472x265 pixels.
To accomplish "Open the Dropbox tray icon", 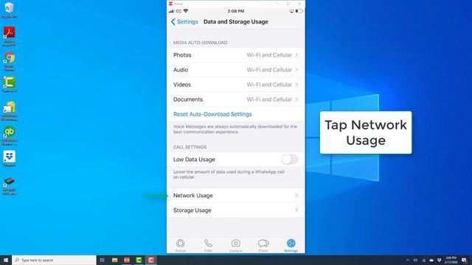I will [440, 260].
